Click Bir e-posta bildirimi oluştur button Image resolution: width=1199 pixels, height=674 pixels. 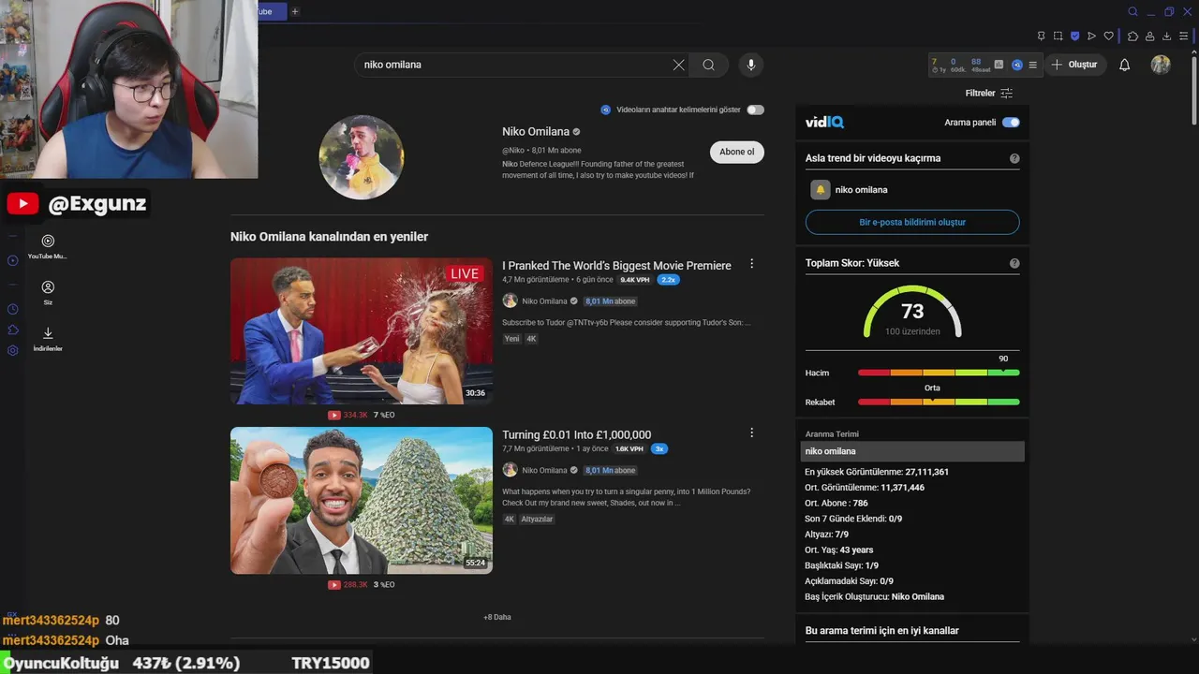pyautogui.click(x=912, y=222)
